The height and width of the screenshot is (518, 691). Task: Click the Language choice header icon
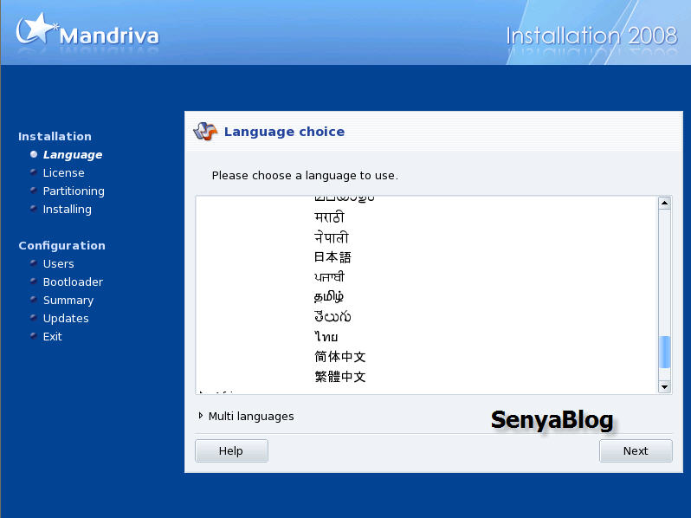tap(206, 132)
